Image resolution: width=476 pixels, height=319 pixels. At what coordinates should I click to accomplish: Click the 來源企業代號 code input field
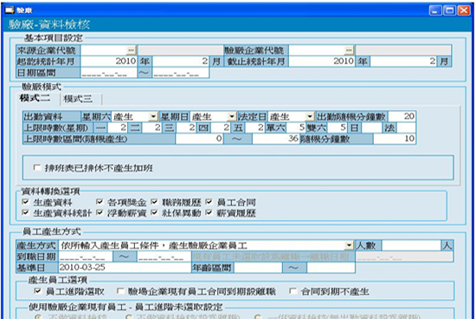(x=104, y=50)
